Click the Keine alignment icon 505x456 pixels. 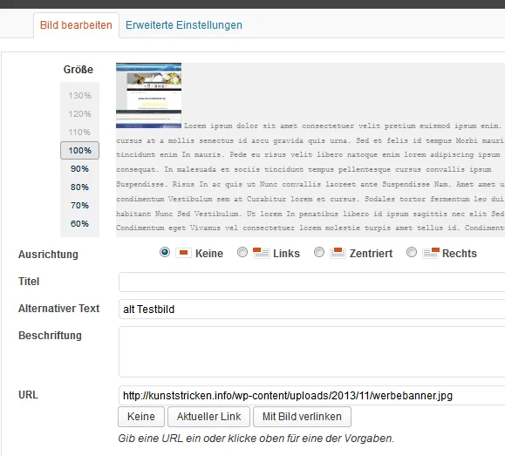(183, 253)
